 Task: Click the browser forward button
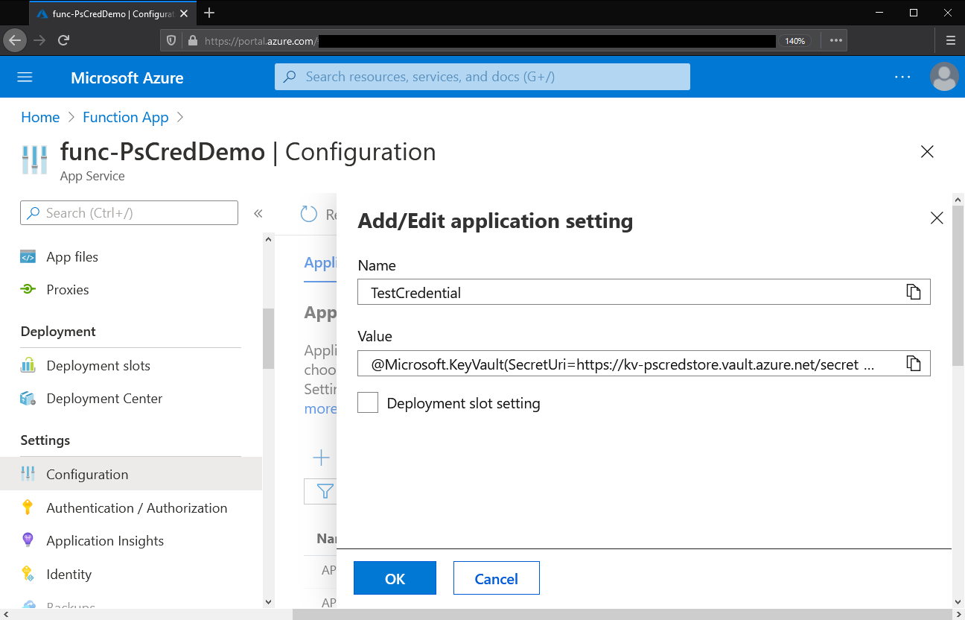[x=39, y=40]
